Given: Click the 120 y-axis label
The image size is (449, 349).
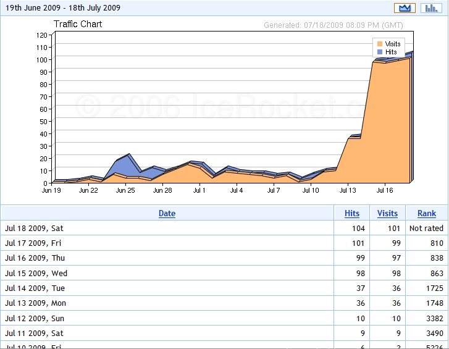Looking at the screenshot, I should [41, 35].
